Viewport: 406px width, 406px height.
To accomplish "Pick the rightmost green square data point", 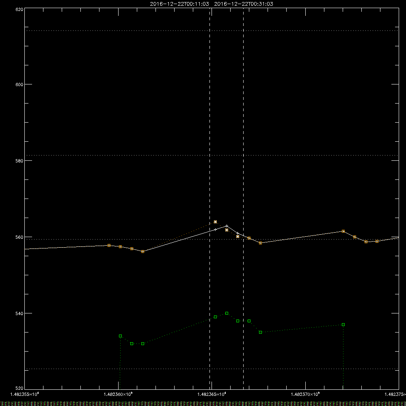I will [343, 325].
